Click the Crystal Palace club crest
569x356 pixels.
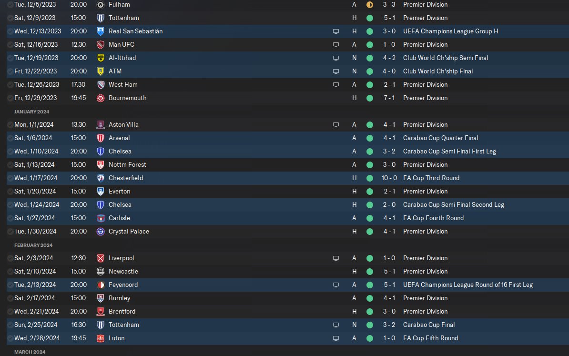click(x=101, y=232)
